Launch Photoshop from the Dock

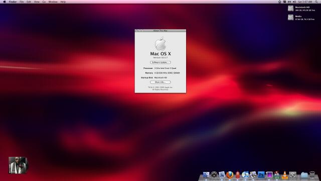(261, 175)
